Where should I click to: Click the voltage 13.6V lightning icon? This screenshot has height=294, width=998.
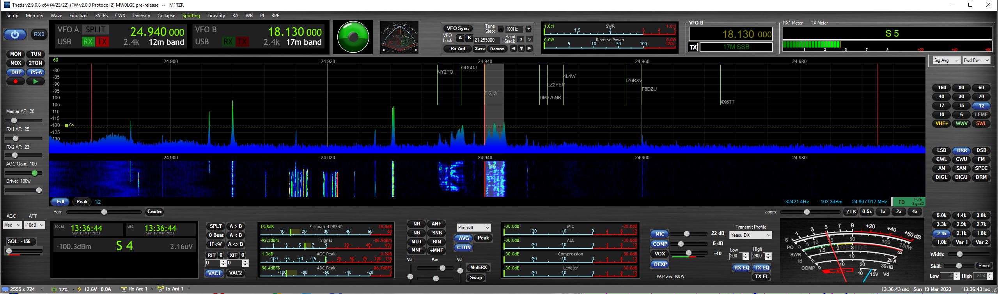coord(80,289)
